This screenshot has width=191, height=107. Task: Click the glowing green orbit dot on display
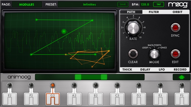pos(64,31)
